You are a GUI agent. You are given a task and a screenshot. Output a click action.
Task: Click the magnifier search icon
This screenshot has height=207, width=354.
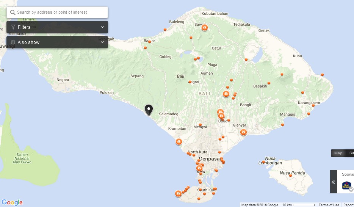click(x=13, y=13)
